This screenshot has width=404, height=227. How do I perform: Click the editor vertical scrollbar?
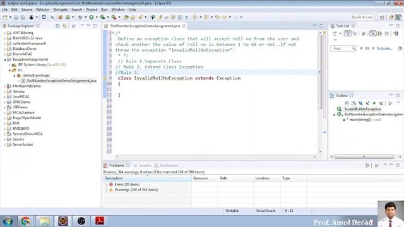[320, 72]
